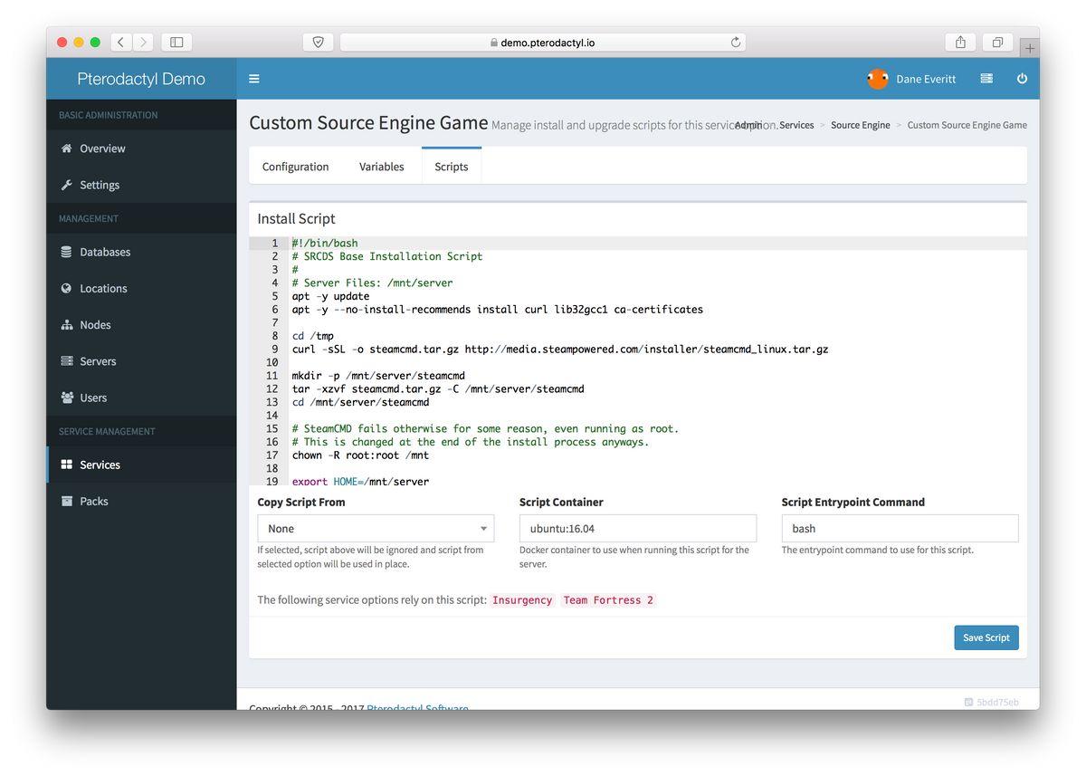Click the Pterodactyl Software footer link
The height and width of the screenshot is (776, 1086).
417,707
